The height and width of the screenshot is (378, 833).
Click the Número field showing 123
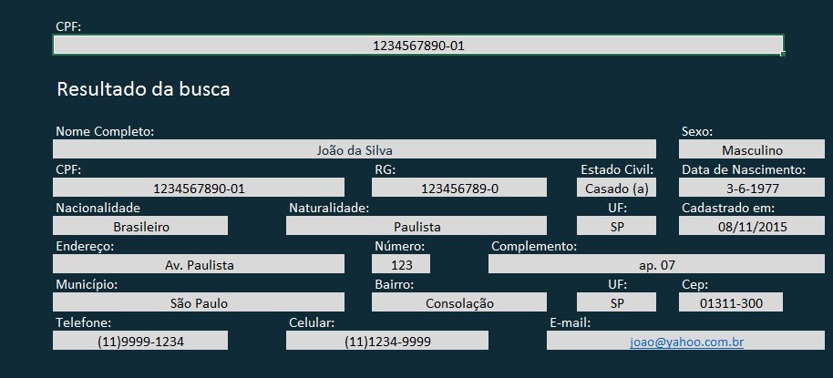coord(401,264)
